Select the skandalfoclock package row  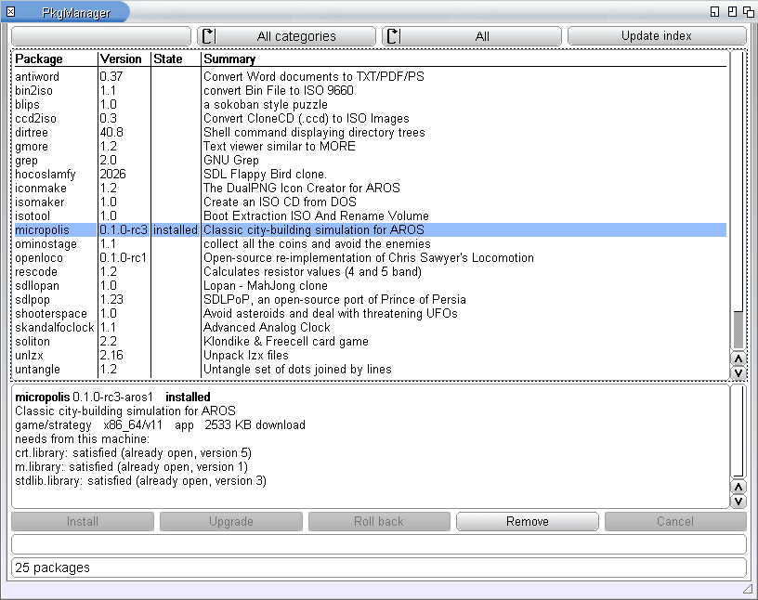(371, 327)
